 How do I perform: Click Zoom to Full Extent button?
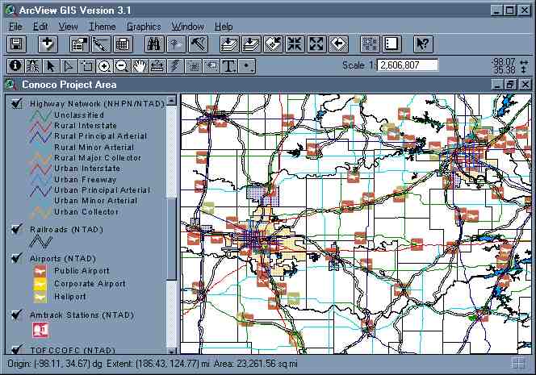(x=229, y=44)
